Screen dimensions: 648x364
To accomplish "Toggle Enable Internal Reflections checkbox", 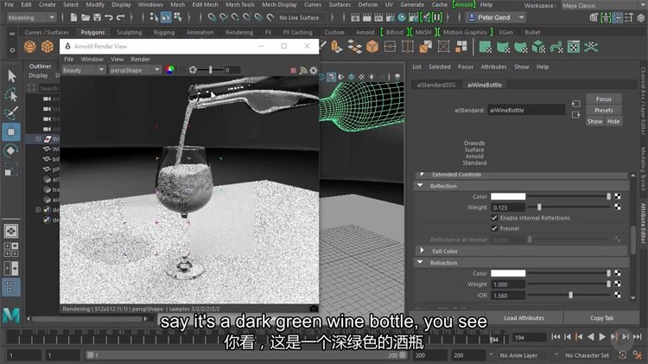I will pyautogui.click(x=494, y=218).
